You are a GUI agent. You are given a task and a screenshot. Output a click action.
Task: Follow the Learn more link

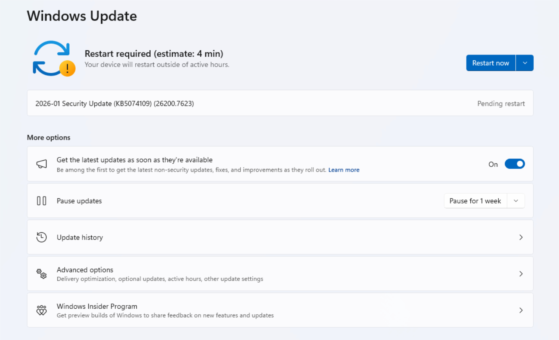click(344, 170)
